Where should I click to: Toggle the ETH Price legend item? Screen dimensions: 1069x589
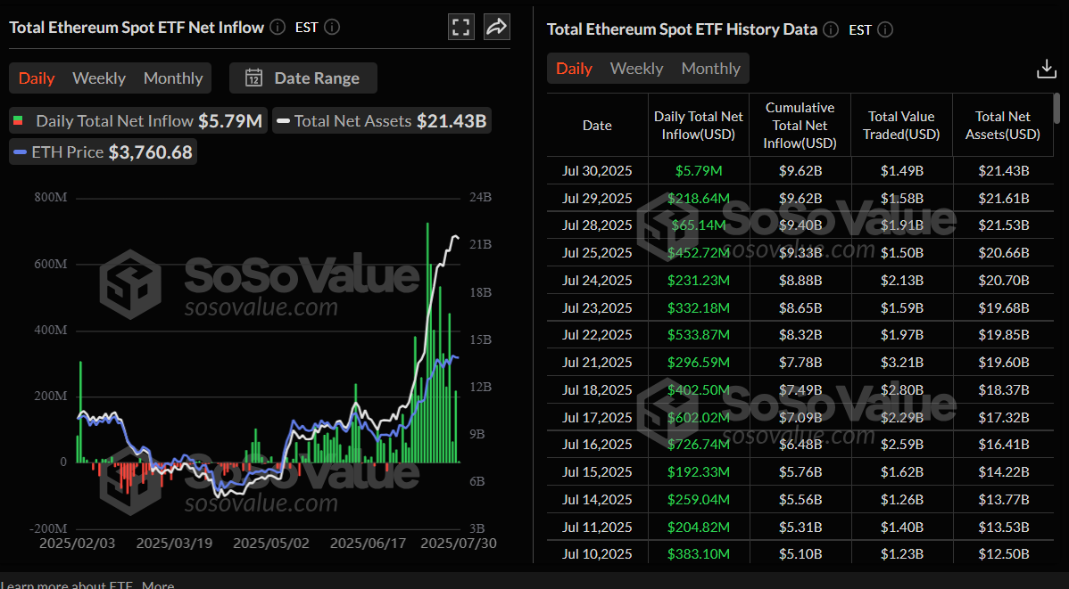(x=102, y=151)
